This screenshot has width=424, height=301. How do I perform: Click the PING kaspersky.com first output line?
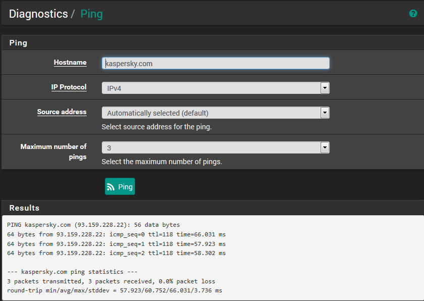tap(93, 225)
